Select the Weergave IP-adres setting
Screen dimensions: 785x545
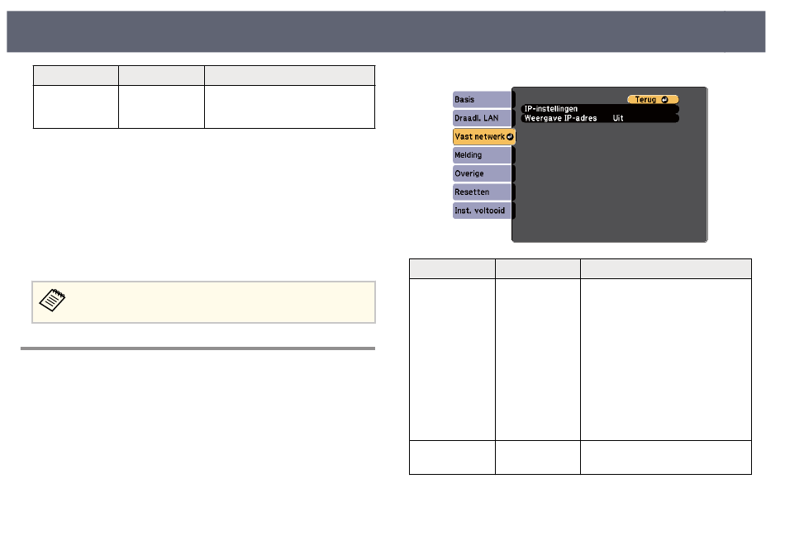[x=600, y=118]
